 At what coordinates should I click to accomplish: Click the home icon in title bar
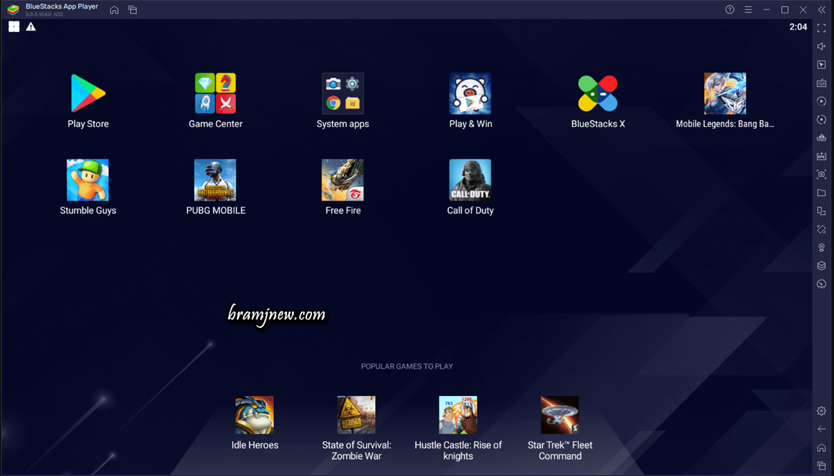pyautogui.click(x=114, y=10)
